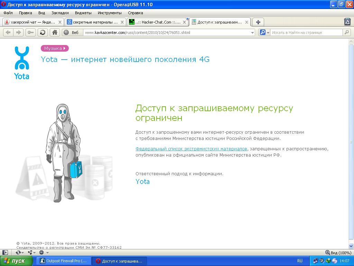Open Opera Link sync icon in status bar
Viewport: 354px width, 266px height.
pyautogui.click(x=18, y=252)
